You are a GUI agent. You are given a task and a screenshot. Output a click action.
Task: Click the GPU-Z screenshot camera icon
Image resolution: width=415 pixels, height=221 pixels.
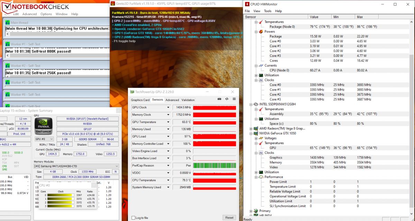coord(219,99)
